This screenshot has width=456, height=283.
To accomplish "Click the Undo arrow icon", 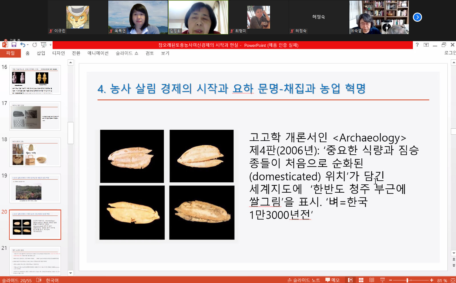I will click(23, 45).
